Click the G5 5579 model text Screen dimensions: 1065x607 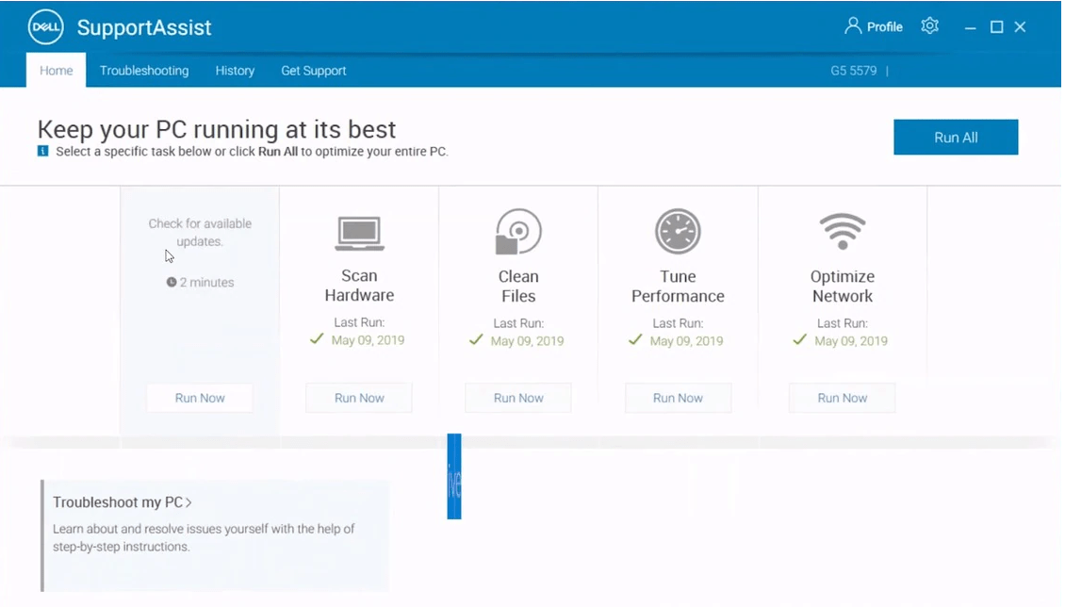click(853, 71)
